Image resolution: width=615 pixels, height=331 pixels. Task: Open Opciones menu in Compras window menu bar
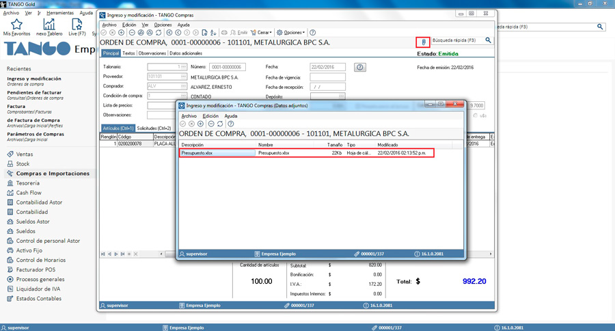(163, 25)
